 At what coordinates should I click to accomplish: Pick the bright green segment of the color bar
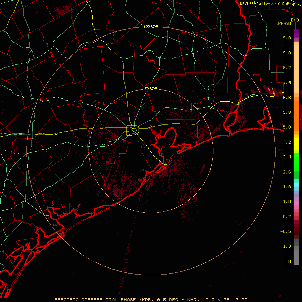click(296, 161)
